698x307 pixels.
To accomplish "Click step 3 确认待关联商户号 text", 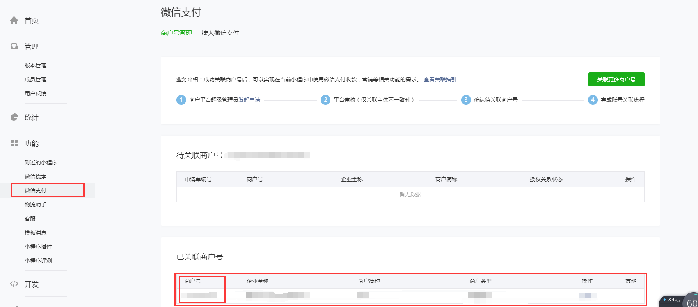I will [496, 100].
